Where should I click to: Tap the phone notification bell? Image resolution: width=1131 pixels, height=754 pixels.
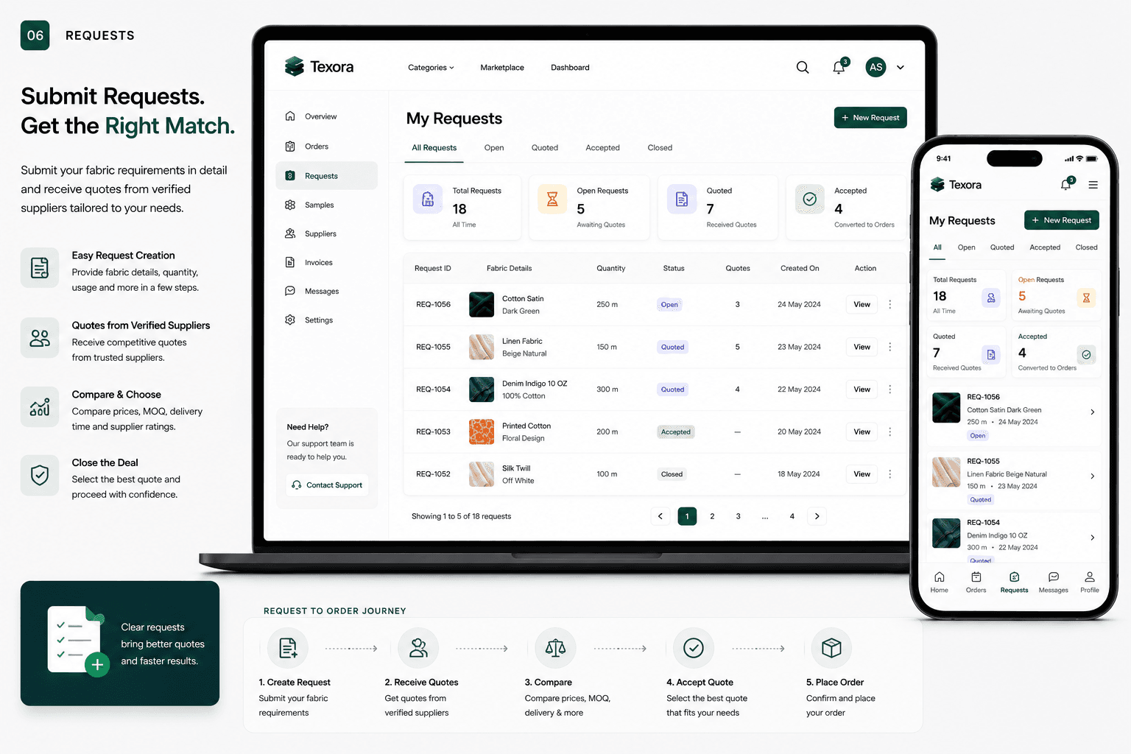click(x=1066, y=184)
